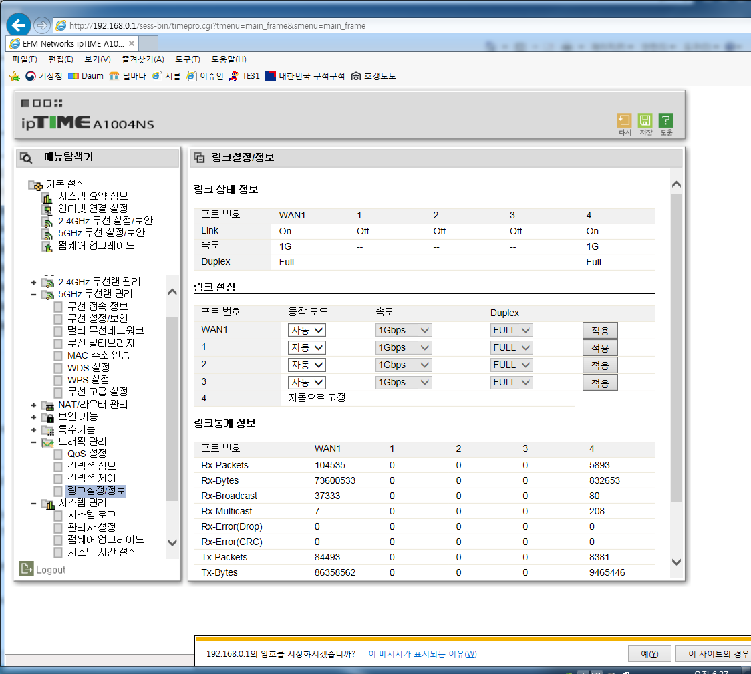Open 2.4GHz 무선 설정/보안 in the menu tree
The image size is (751, 674).
[x=106, y=221]
